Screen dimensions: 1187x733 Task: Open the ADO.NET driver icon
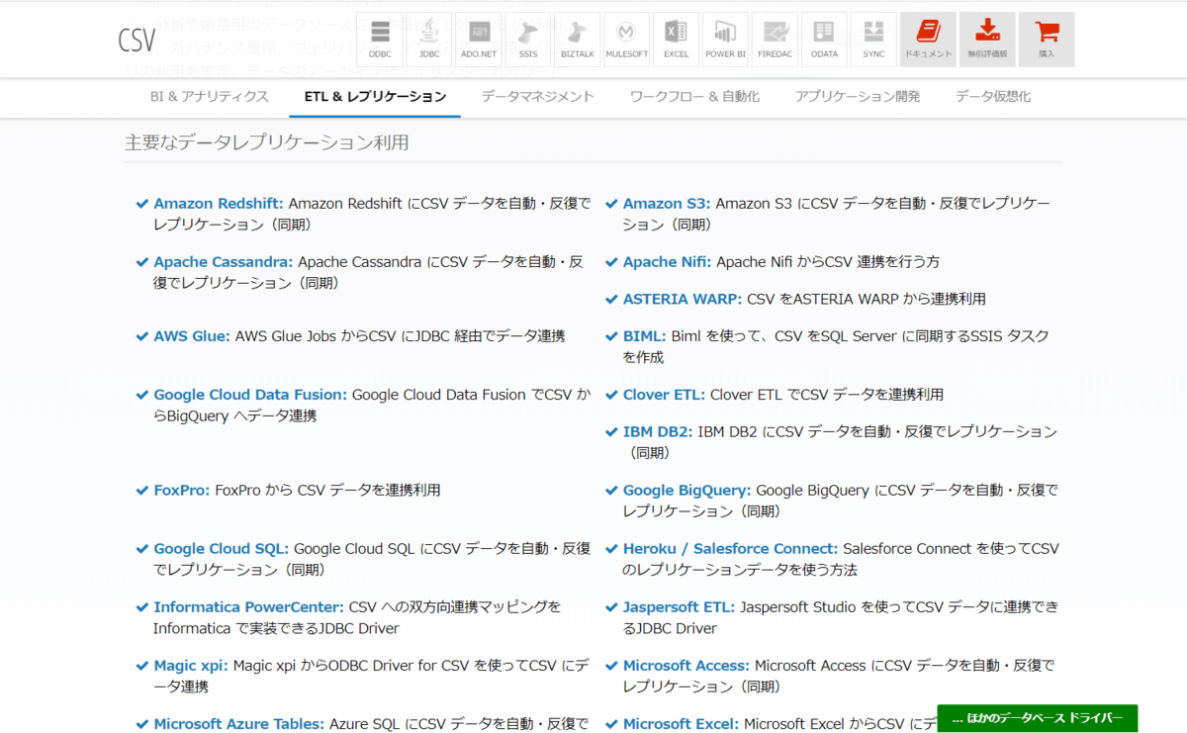coord(479,40)
